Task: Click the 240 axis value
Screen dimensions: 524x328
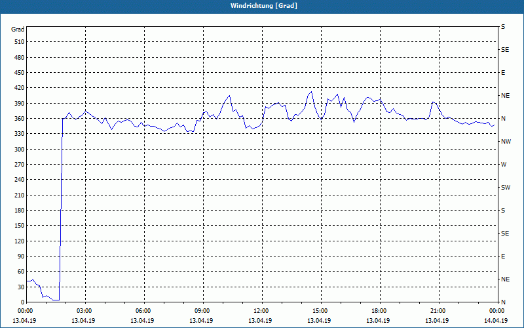Action: 19,180
